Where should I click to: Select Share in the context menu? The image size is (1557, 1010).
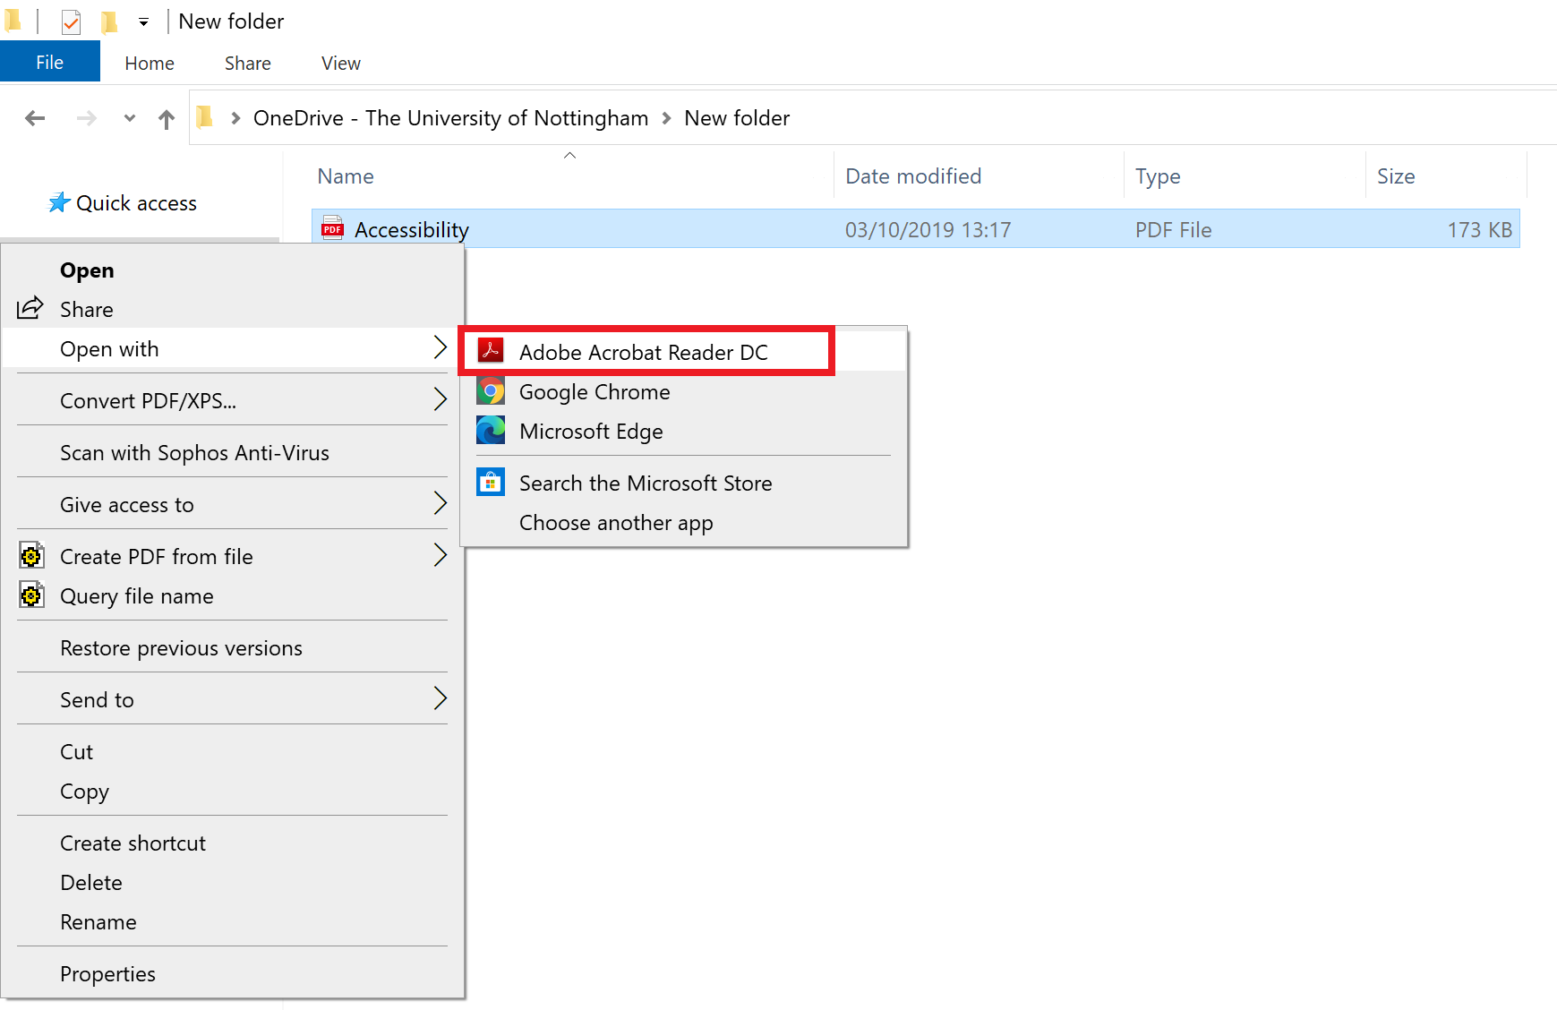click(233, 310)
